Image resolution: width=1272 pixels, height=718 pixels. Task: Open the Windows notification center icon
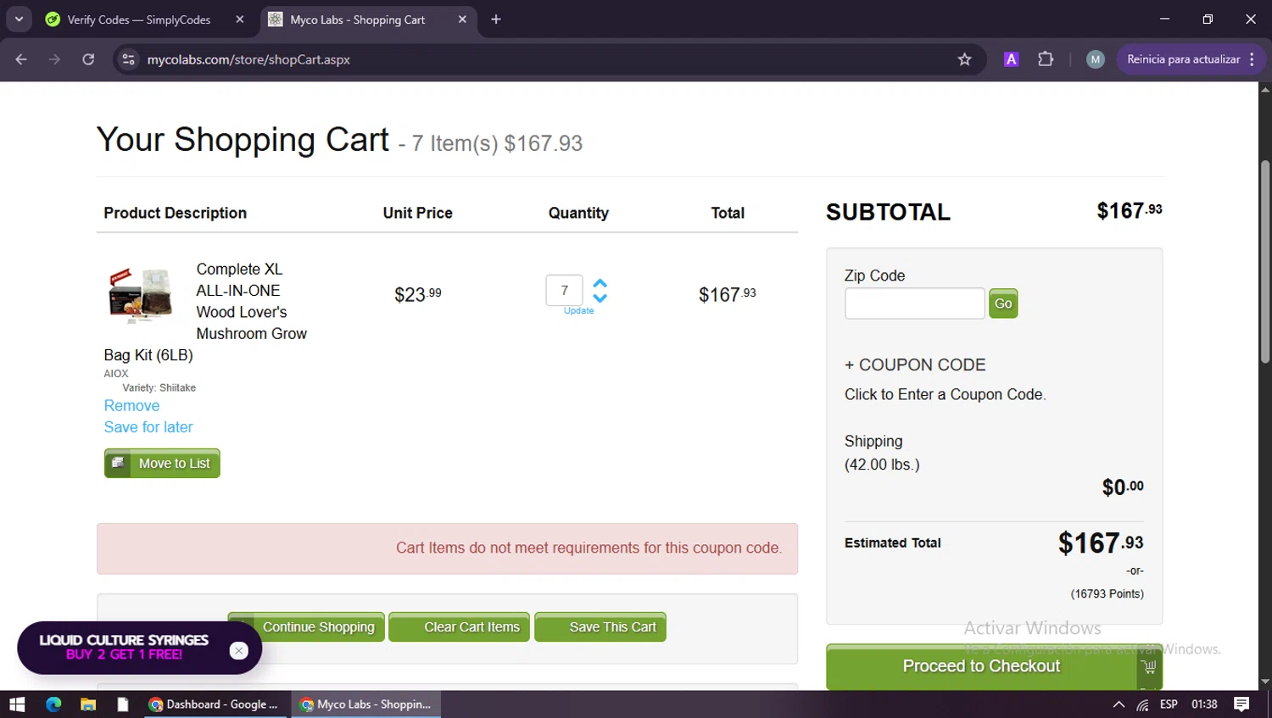click(1241, 704)
